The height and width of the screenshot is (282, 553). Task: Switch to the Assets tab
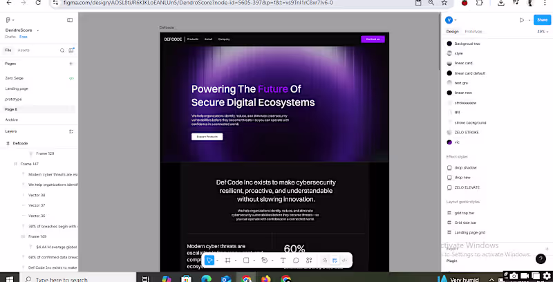click(x=24, y=50)
